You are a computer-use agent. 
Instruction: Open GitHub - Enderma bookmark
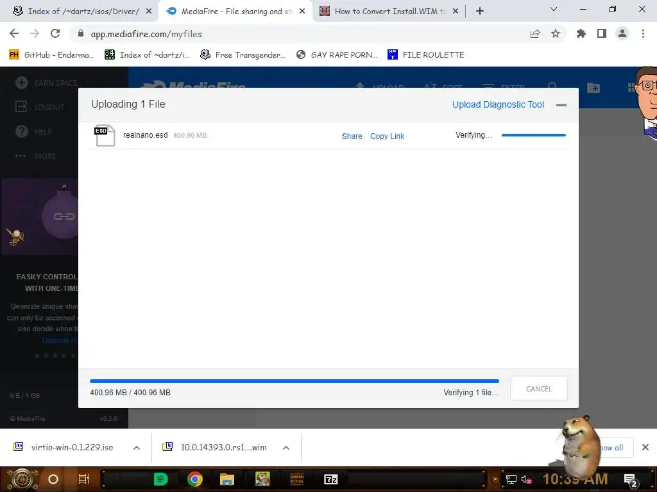coord(51,55)
